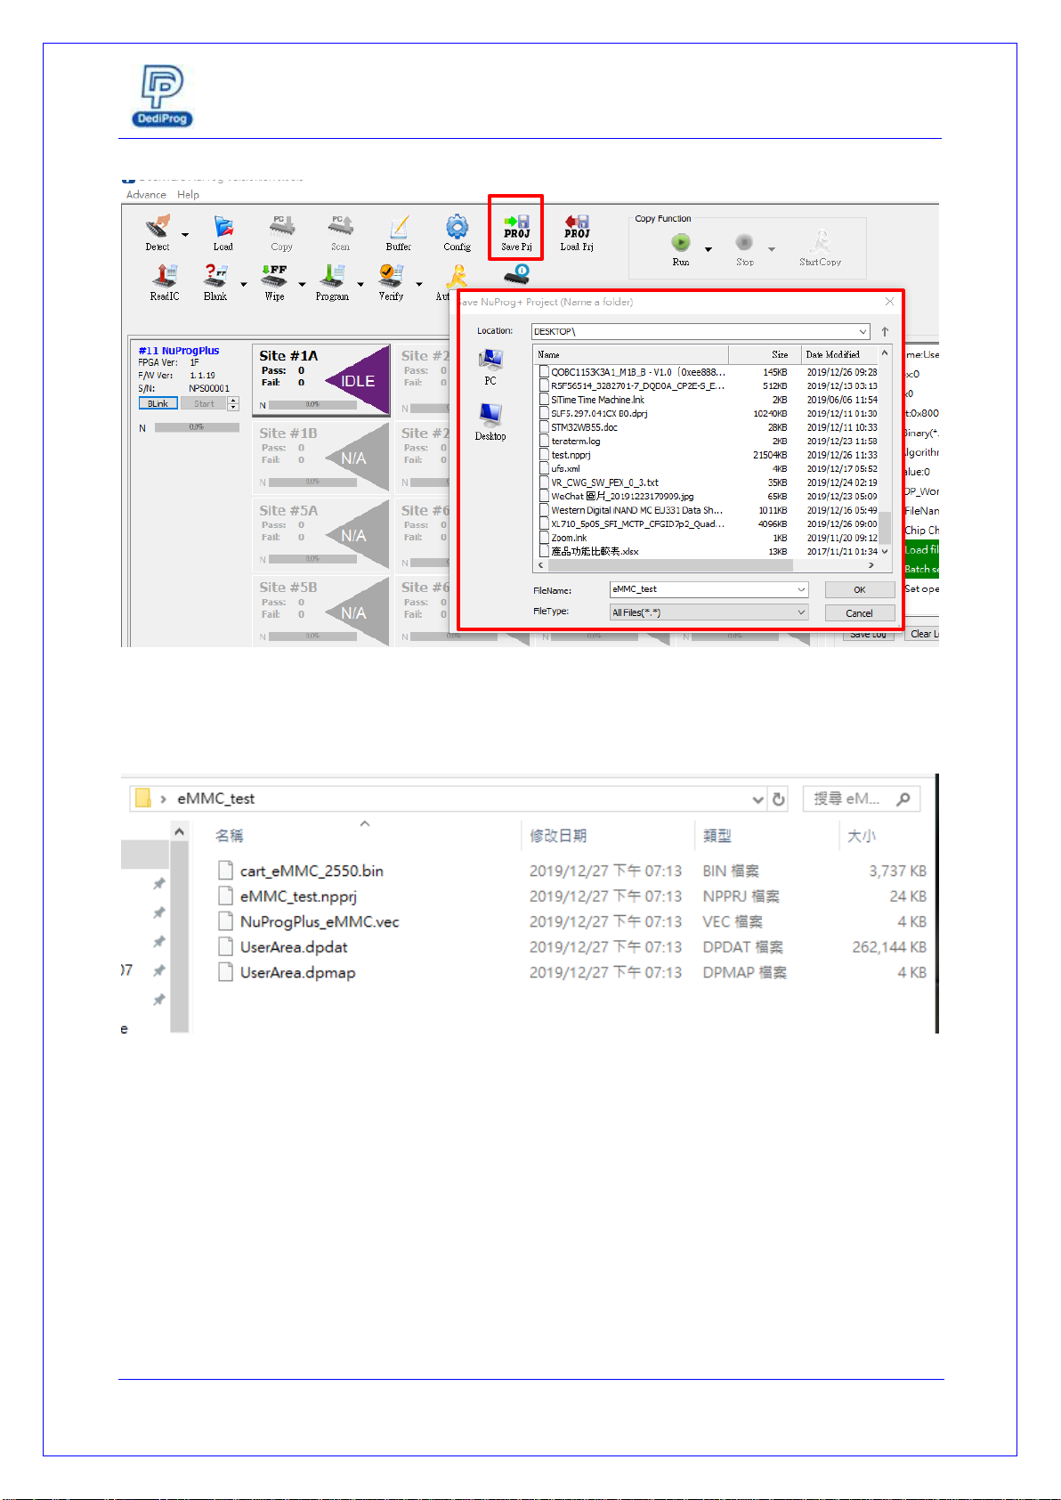Start the green Run button
1061x1500 pixels.
(681, 242)
